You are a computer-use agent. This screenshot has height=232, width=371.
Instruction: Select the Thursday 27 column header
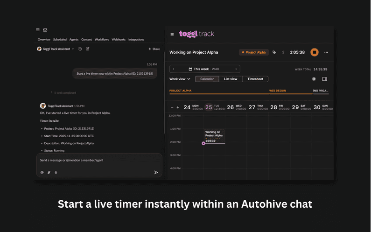coord(258,107)
